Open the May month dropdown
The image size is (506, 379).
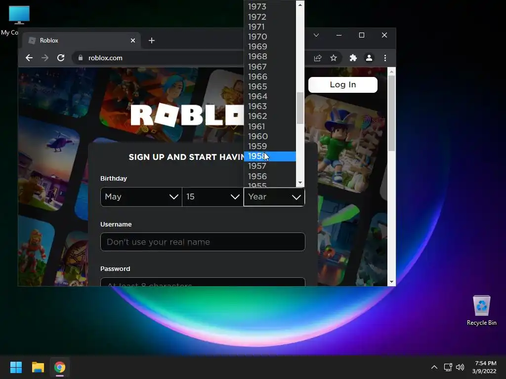point(141,196)
